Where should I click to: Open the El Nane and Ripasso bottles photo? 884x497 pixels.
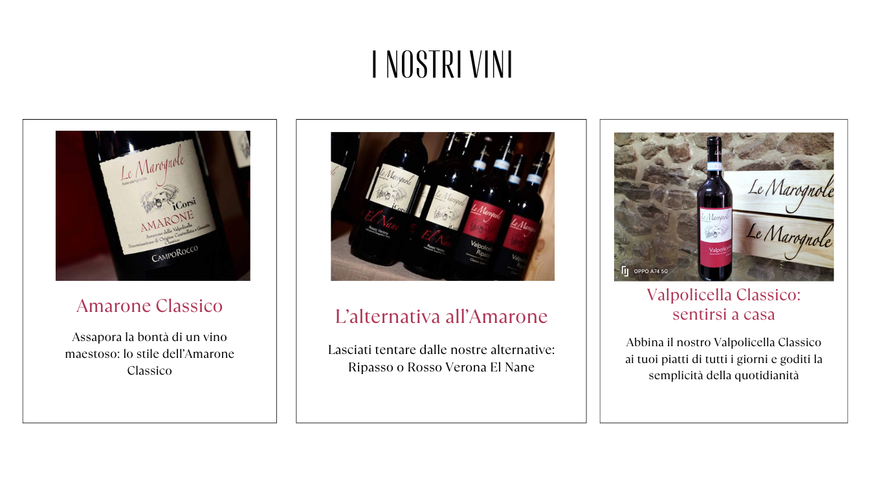click(443, 206)
